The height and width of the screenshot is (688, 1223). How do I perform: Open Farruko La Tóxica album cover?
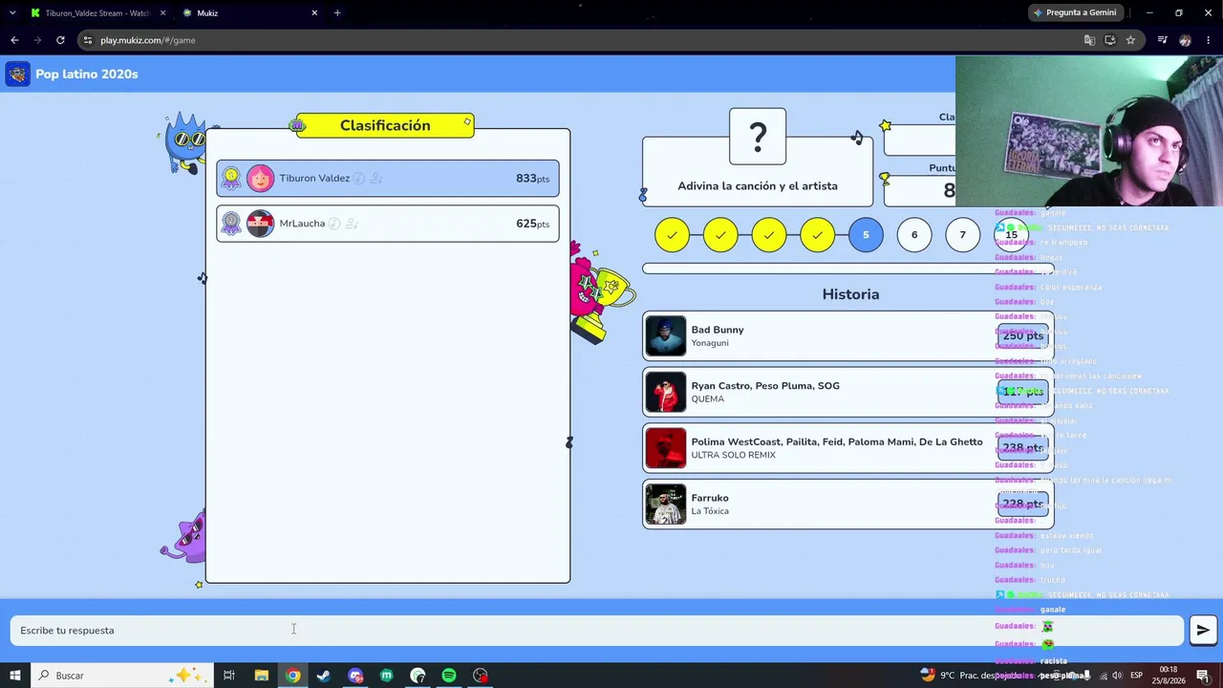pos(665,504)
